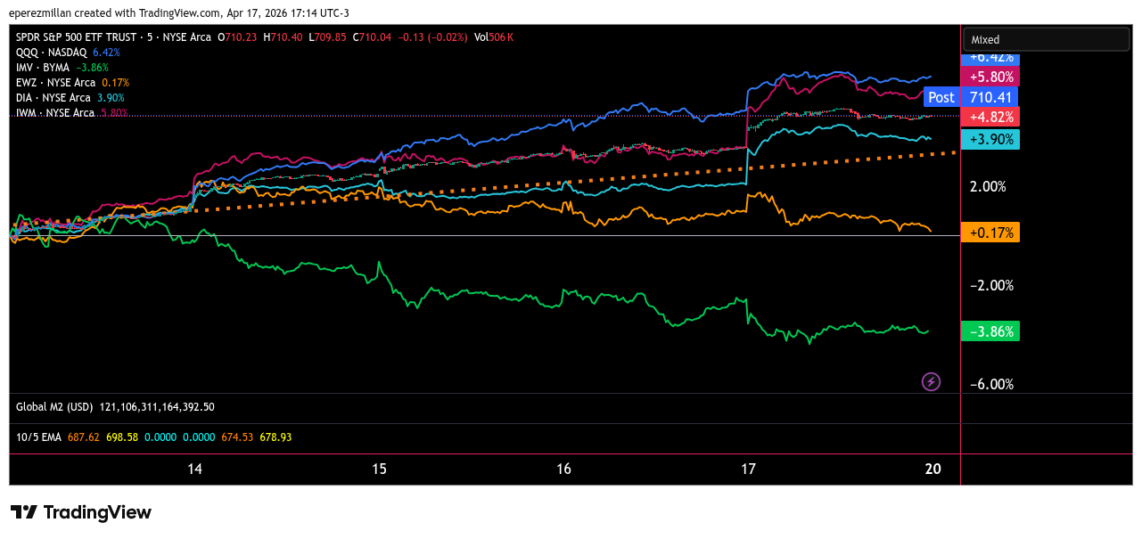Select the IWM NYSE Arca legend entry
The image size is (1142, 539).
click(x=55, y=113)
